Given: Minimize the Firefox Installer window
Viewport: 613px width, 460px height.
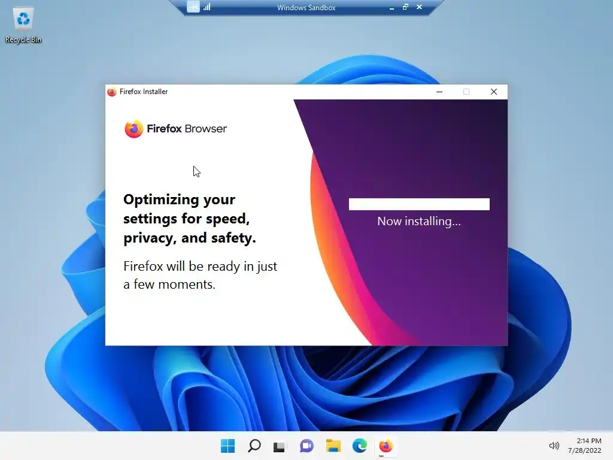Looking at the screenshot, I should click(439, 92).
